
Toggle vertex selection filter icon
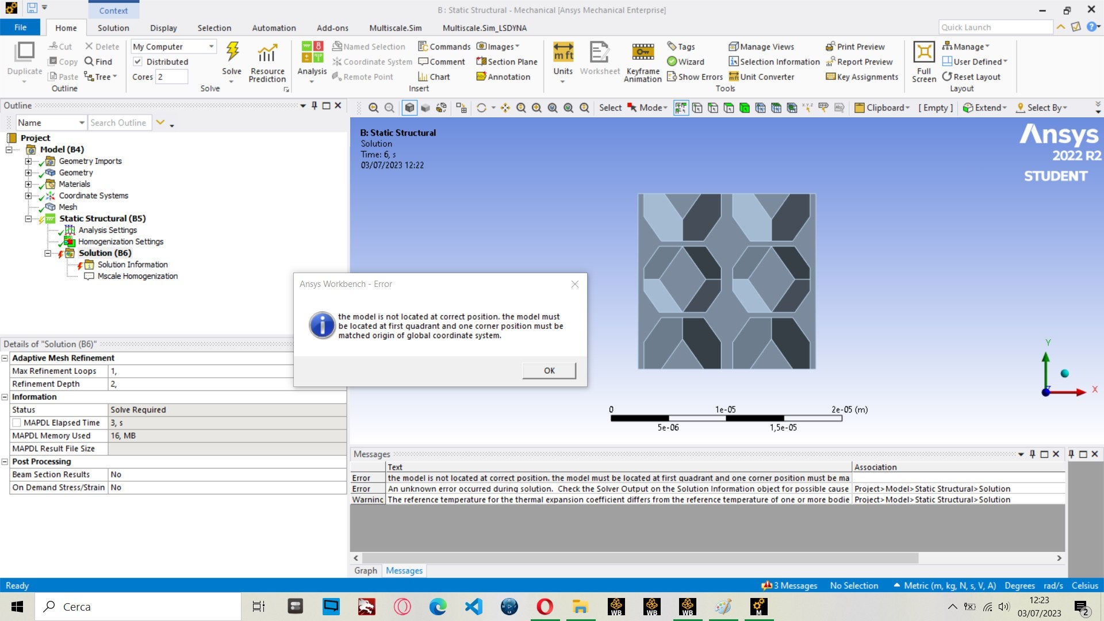tap(697, 108)
